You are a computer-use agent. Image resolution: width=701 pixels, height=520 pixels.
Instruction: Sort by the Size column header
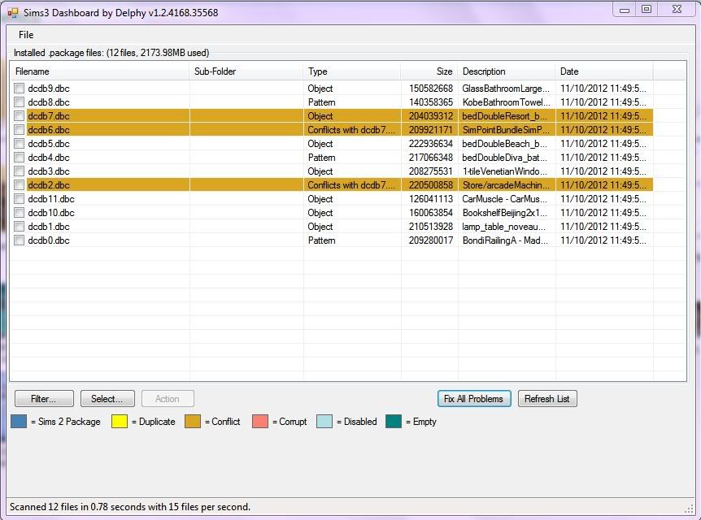tap(429, 71)
